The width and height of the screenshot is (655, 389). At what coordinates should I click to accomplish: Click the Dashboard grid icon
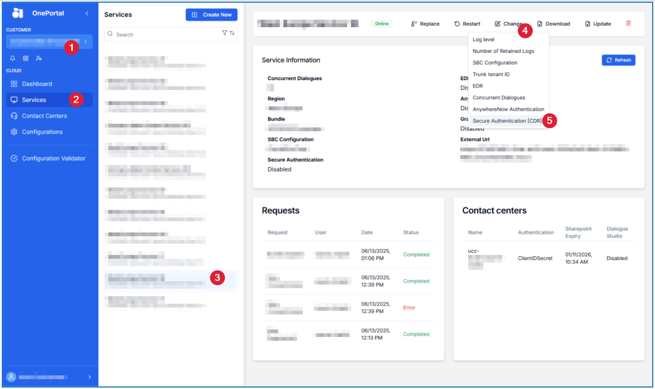click(x=14, y=84)
